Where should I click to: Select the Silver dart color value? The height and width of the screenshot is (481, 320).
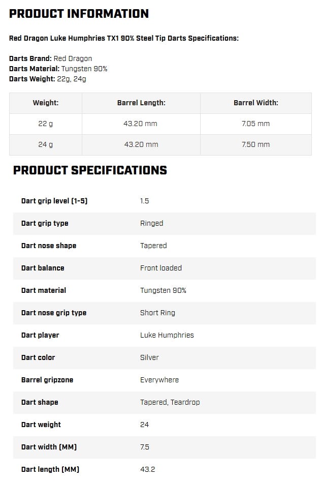pyautogui.click(x=149, y=357)
